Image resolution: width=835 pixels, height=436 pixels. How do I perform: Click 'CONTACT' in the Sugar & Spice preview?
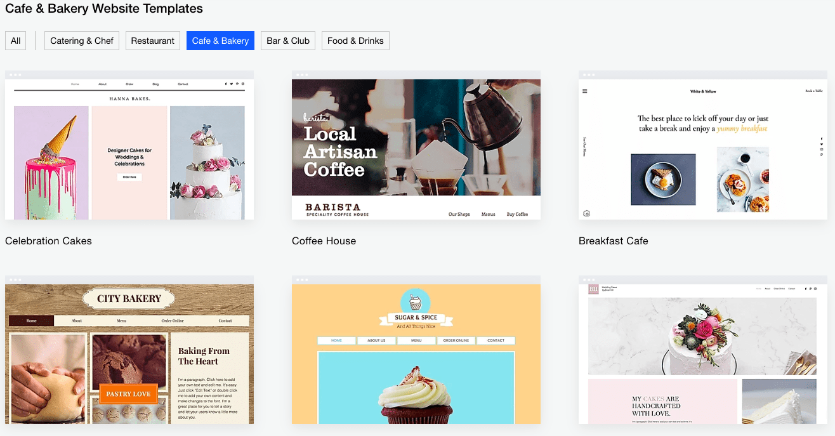coord(496,341)
